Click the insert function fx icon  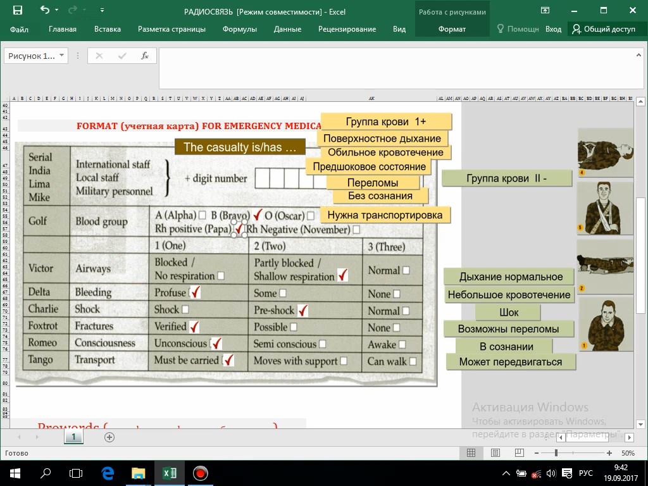145,56
